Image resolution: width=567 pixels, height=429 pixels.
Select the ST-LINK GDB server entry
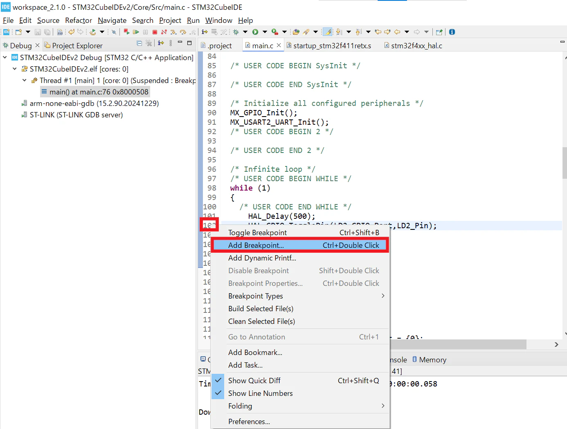tap(72, 115)
